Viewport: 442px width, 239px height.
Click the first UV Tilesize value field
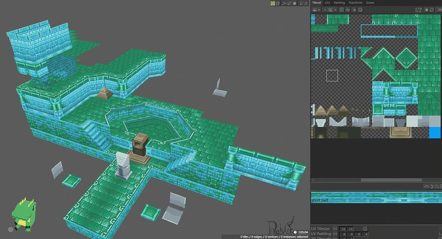[x=343, y=229]
